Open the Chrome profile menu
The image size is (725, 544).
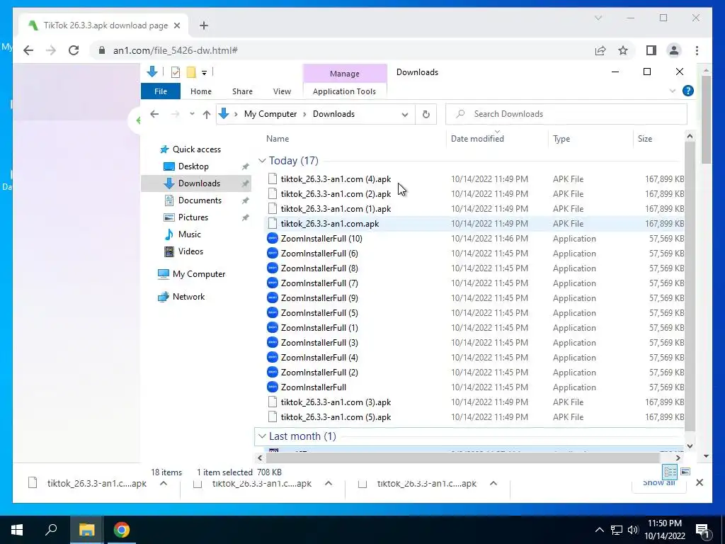(674, 50)
